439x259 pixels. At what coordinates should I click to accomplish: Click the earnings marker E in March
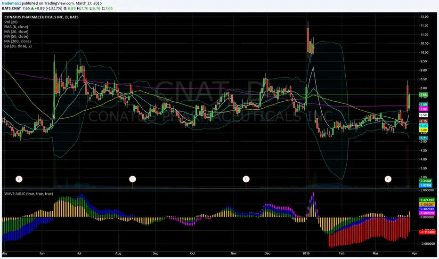tap(388, 179)
